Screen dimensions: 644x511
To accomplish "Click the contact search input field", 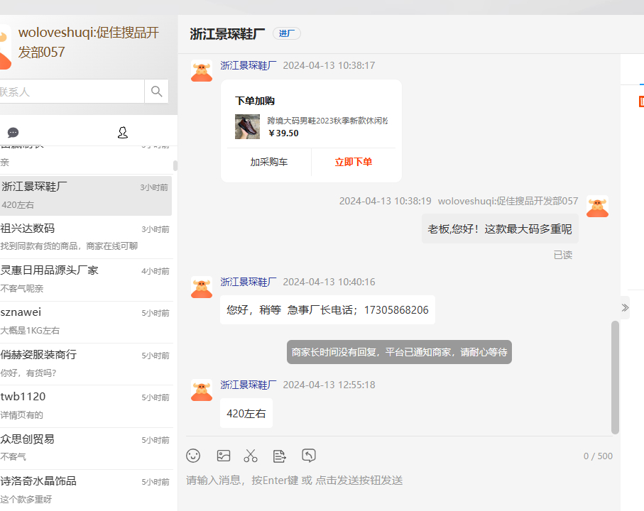I will [x=71, y=92].
